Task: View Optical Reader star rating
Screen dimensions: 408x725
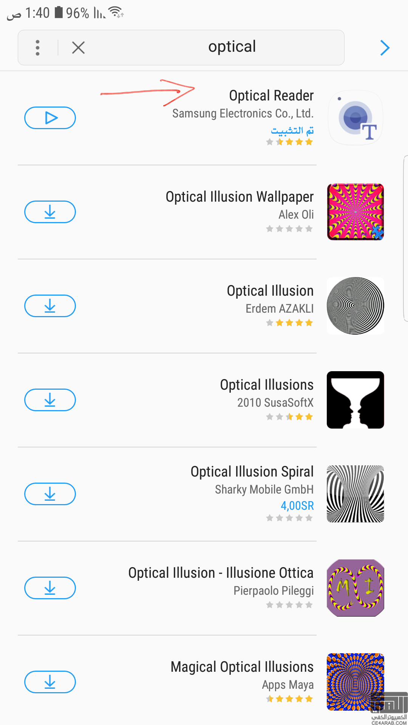Action: (289, 142)
